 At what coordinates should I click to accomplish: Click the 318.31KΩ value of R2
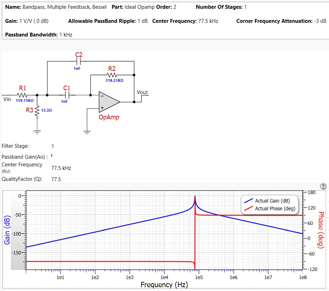114,80
